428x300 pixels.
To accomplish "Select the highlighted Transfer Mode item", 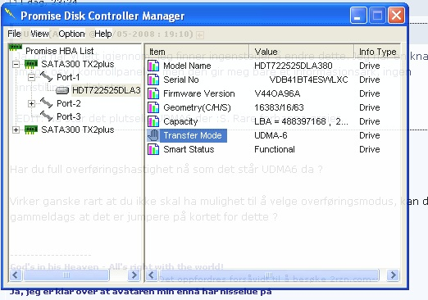I will click(193, 135).
